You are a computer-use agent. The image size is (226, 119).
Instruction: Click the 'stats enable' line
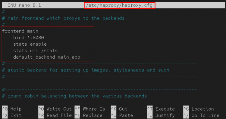click(30, 44)
